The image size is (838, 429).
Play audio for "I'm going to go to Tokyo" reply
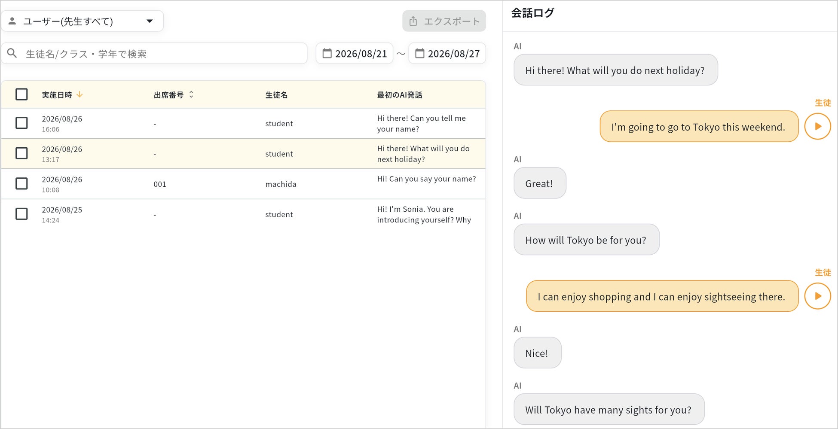(817, 126)
